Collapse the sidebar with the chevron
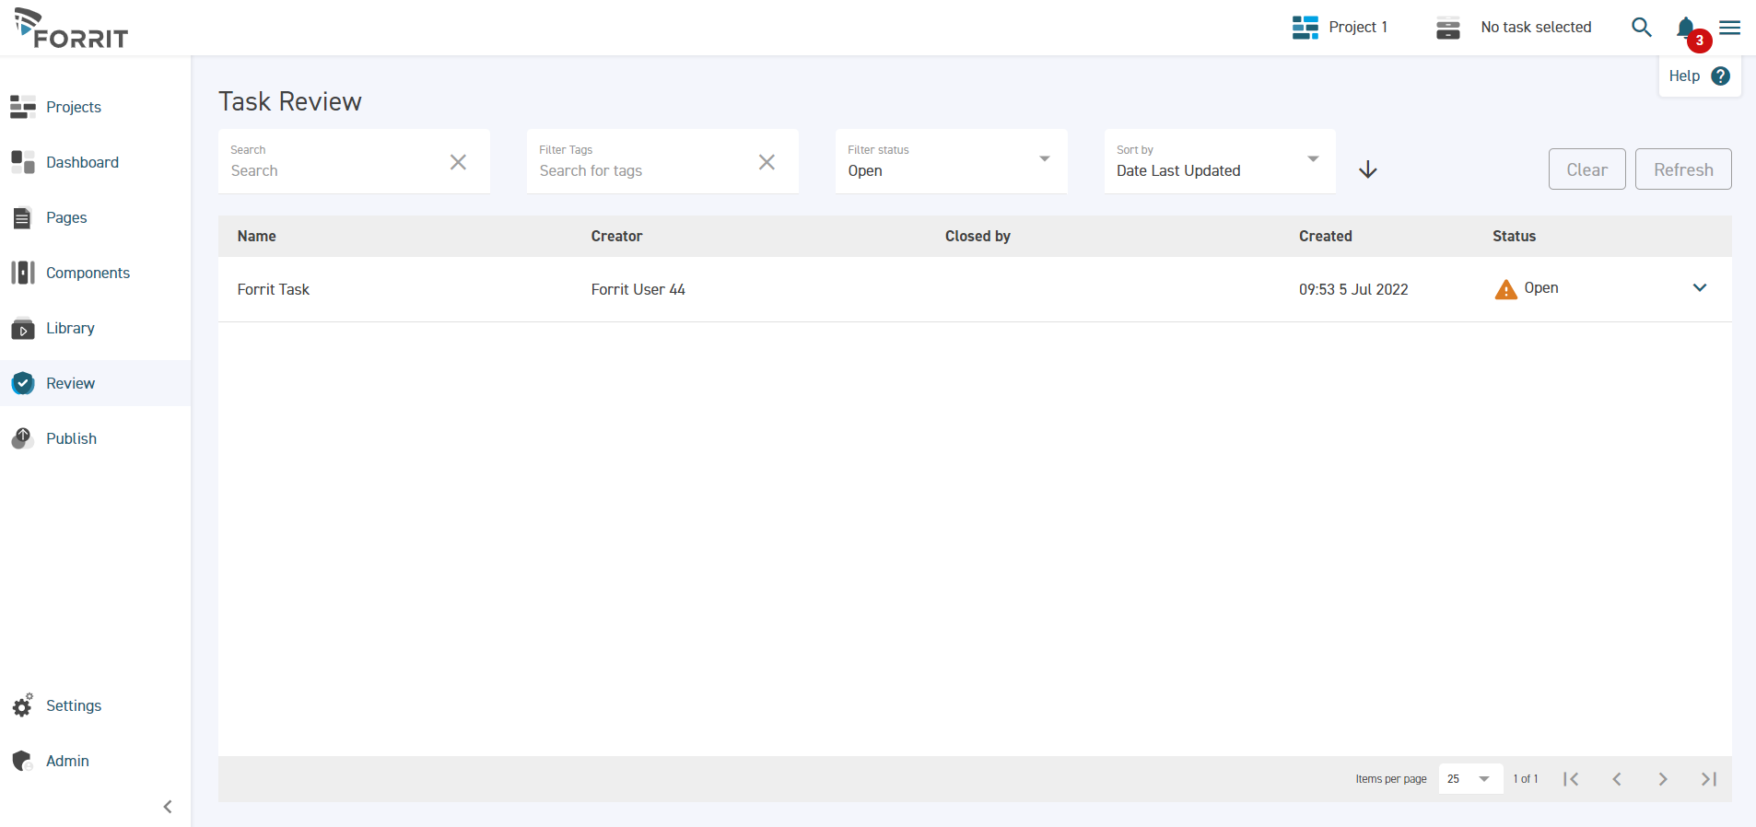 (x=168, y=807)
